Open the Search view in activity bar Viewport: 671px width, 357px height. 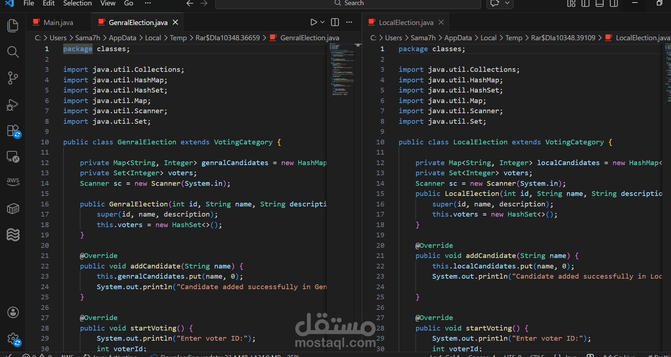13,52
